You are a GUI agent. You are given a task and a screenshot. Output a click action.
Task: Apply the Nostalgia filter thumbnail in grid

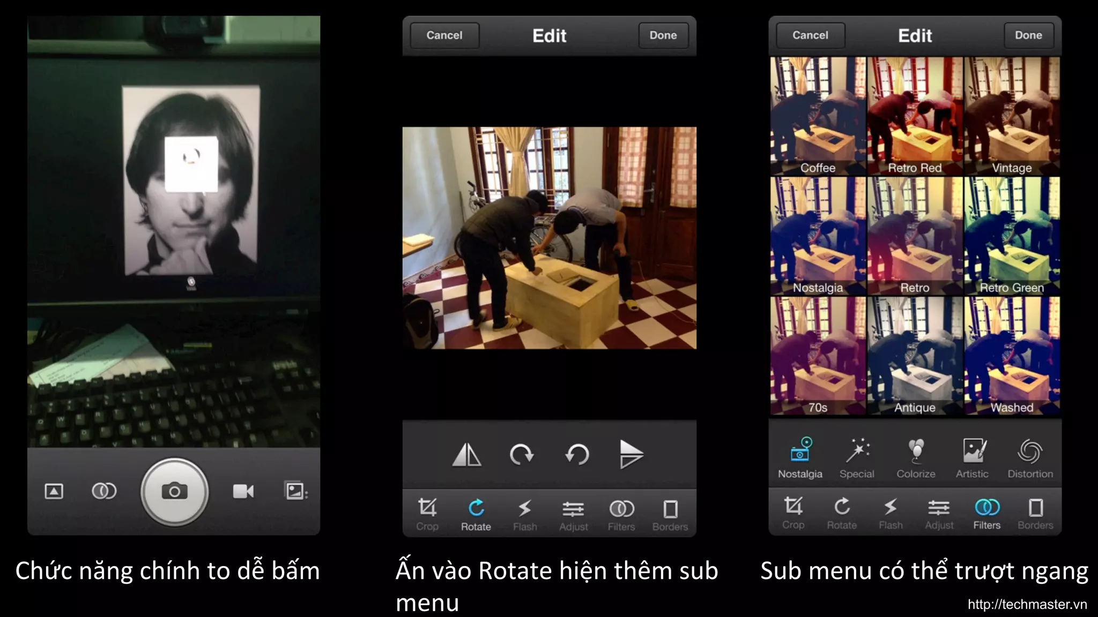point(818,236)
